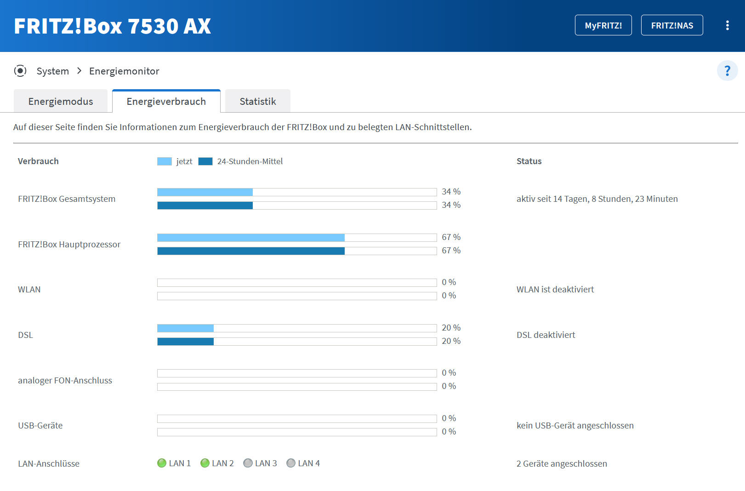Click the DSL 'jetzt' light blue bar
This screenshot has height=491, width=745.
pyautogui.click(x=185, y=328)
